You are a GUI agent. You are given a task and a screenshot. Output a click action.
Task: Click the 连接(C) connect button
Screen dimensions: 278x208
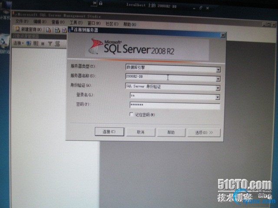click(109, 132)
